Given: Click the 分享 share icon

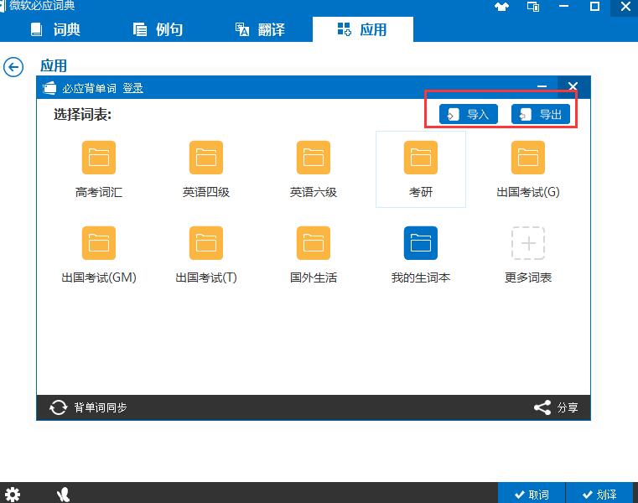Looking at the screenshot, I should (x=556, y=407).
